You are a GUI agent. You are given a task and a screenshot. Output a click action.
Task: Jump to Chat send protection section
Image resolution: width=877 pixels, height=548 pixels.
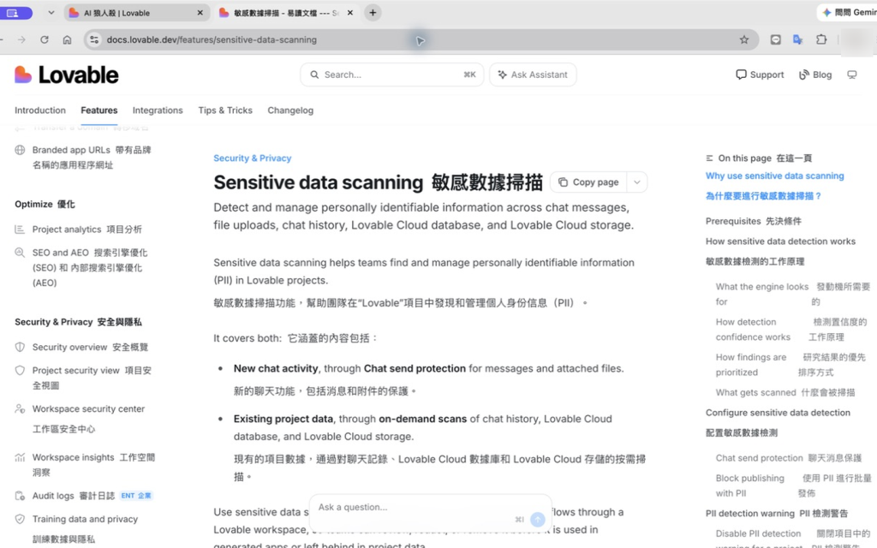tap(789, 458)
